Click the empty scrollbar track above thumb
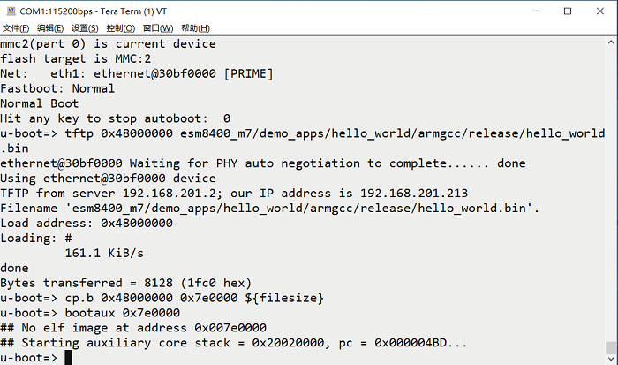 click(x=611, y=194)
